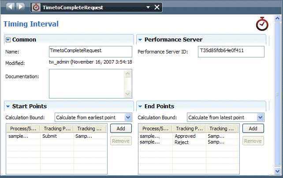Click the red stopwatch icon
Screen dimensions: 283x178
(x=262, y=24)
